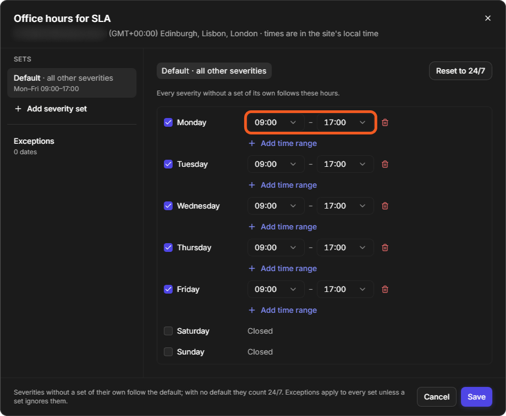Click Saturday's 'Closed' status text
This screenshot has width=506, height=416.
point(260,331)
